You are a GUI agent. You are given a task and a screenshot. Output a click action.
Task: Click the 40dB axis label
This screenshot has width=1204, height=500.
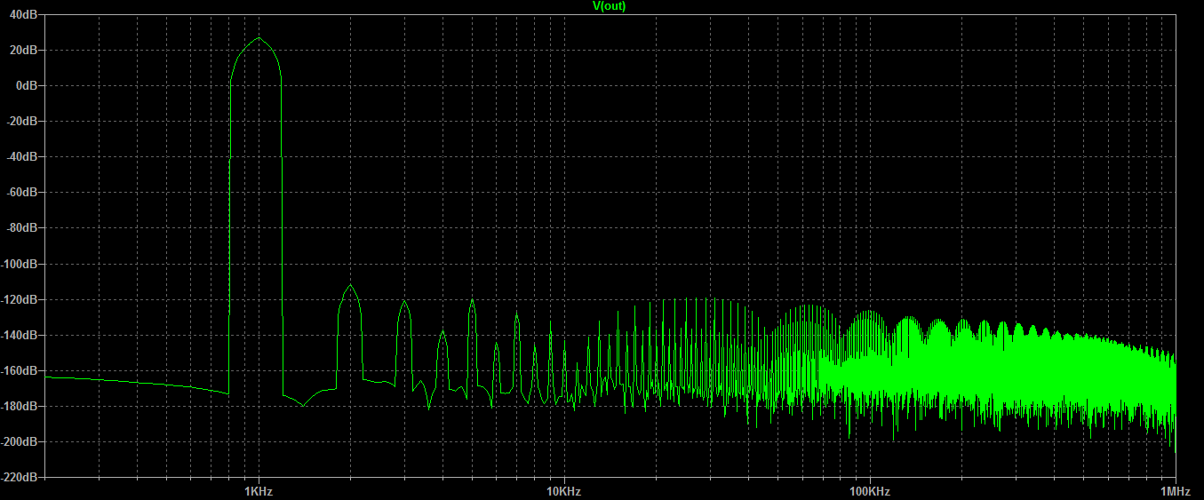pyautogui.click(x=24, y=14)
